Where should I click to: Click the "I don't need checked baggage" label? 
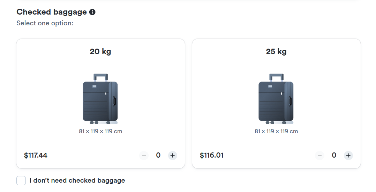tap(77, 181)
